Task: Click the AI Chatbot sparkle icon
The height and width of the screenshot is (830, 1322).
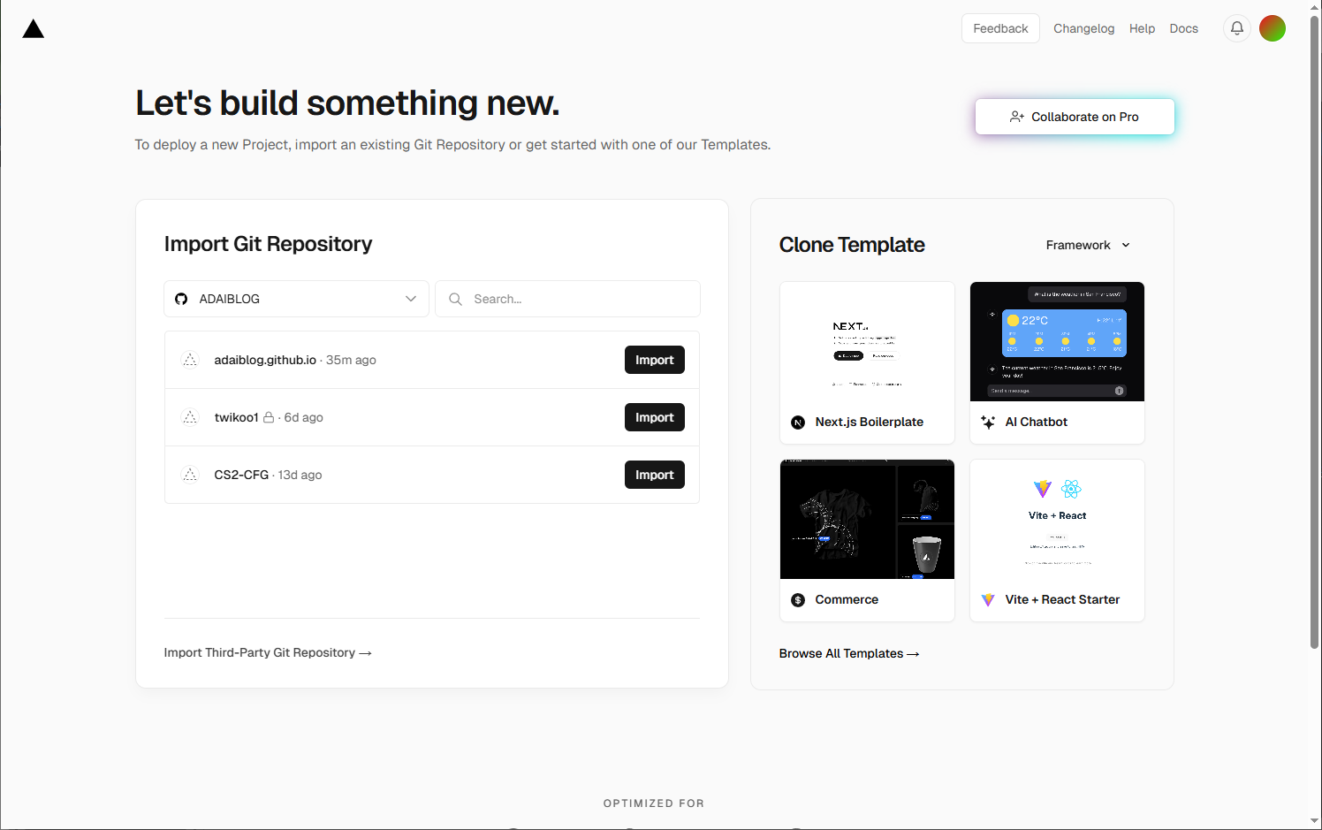Action: (988, 423)
